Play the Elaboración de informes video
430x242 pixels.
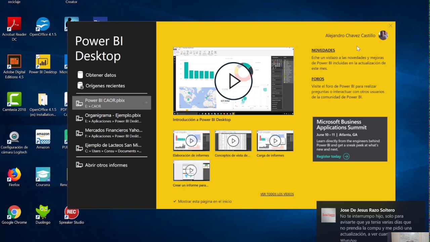click(x=191, y=141)
